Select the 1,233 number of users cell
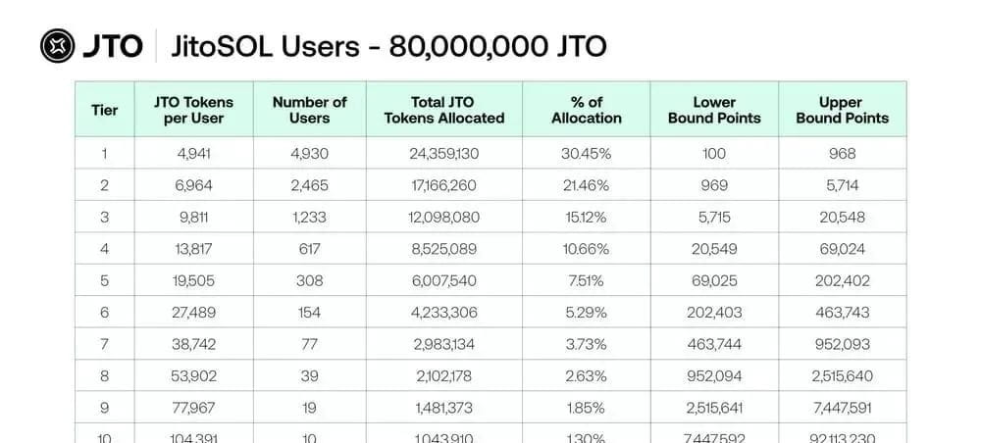The width and height of the screenshot is (981, 443). coord(309,217)
